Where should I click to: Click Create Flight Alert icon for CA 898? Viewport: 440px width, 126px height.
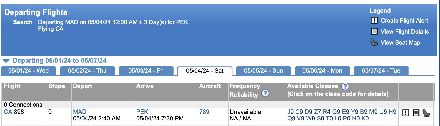(x=406, y=113)
